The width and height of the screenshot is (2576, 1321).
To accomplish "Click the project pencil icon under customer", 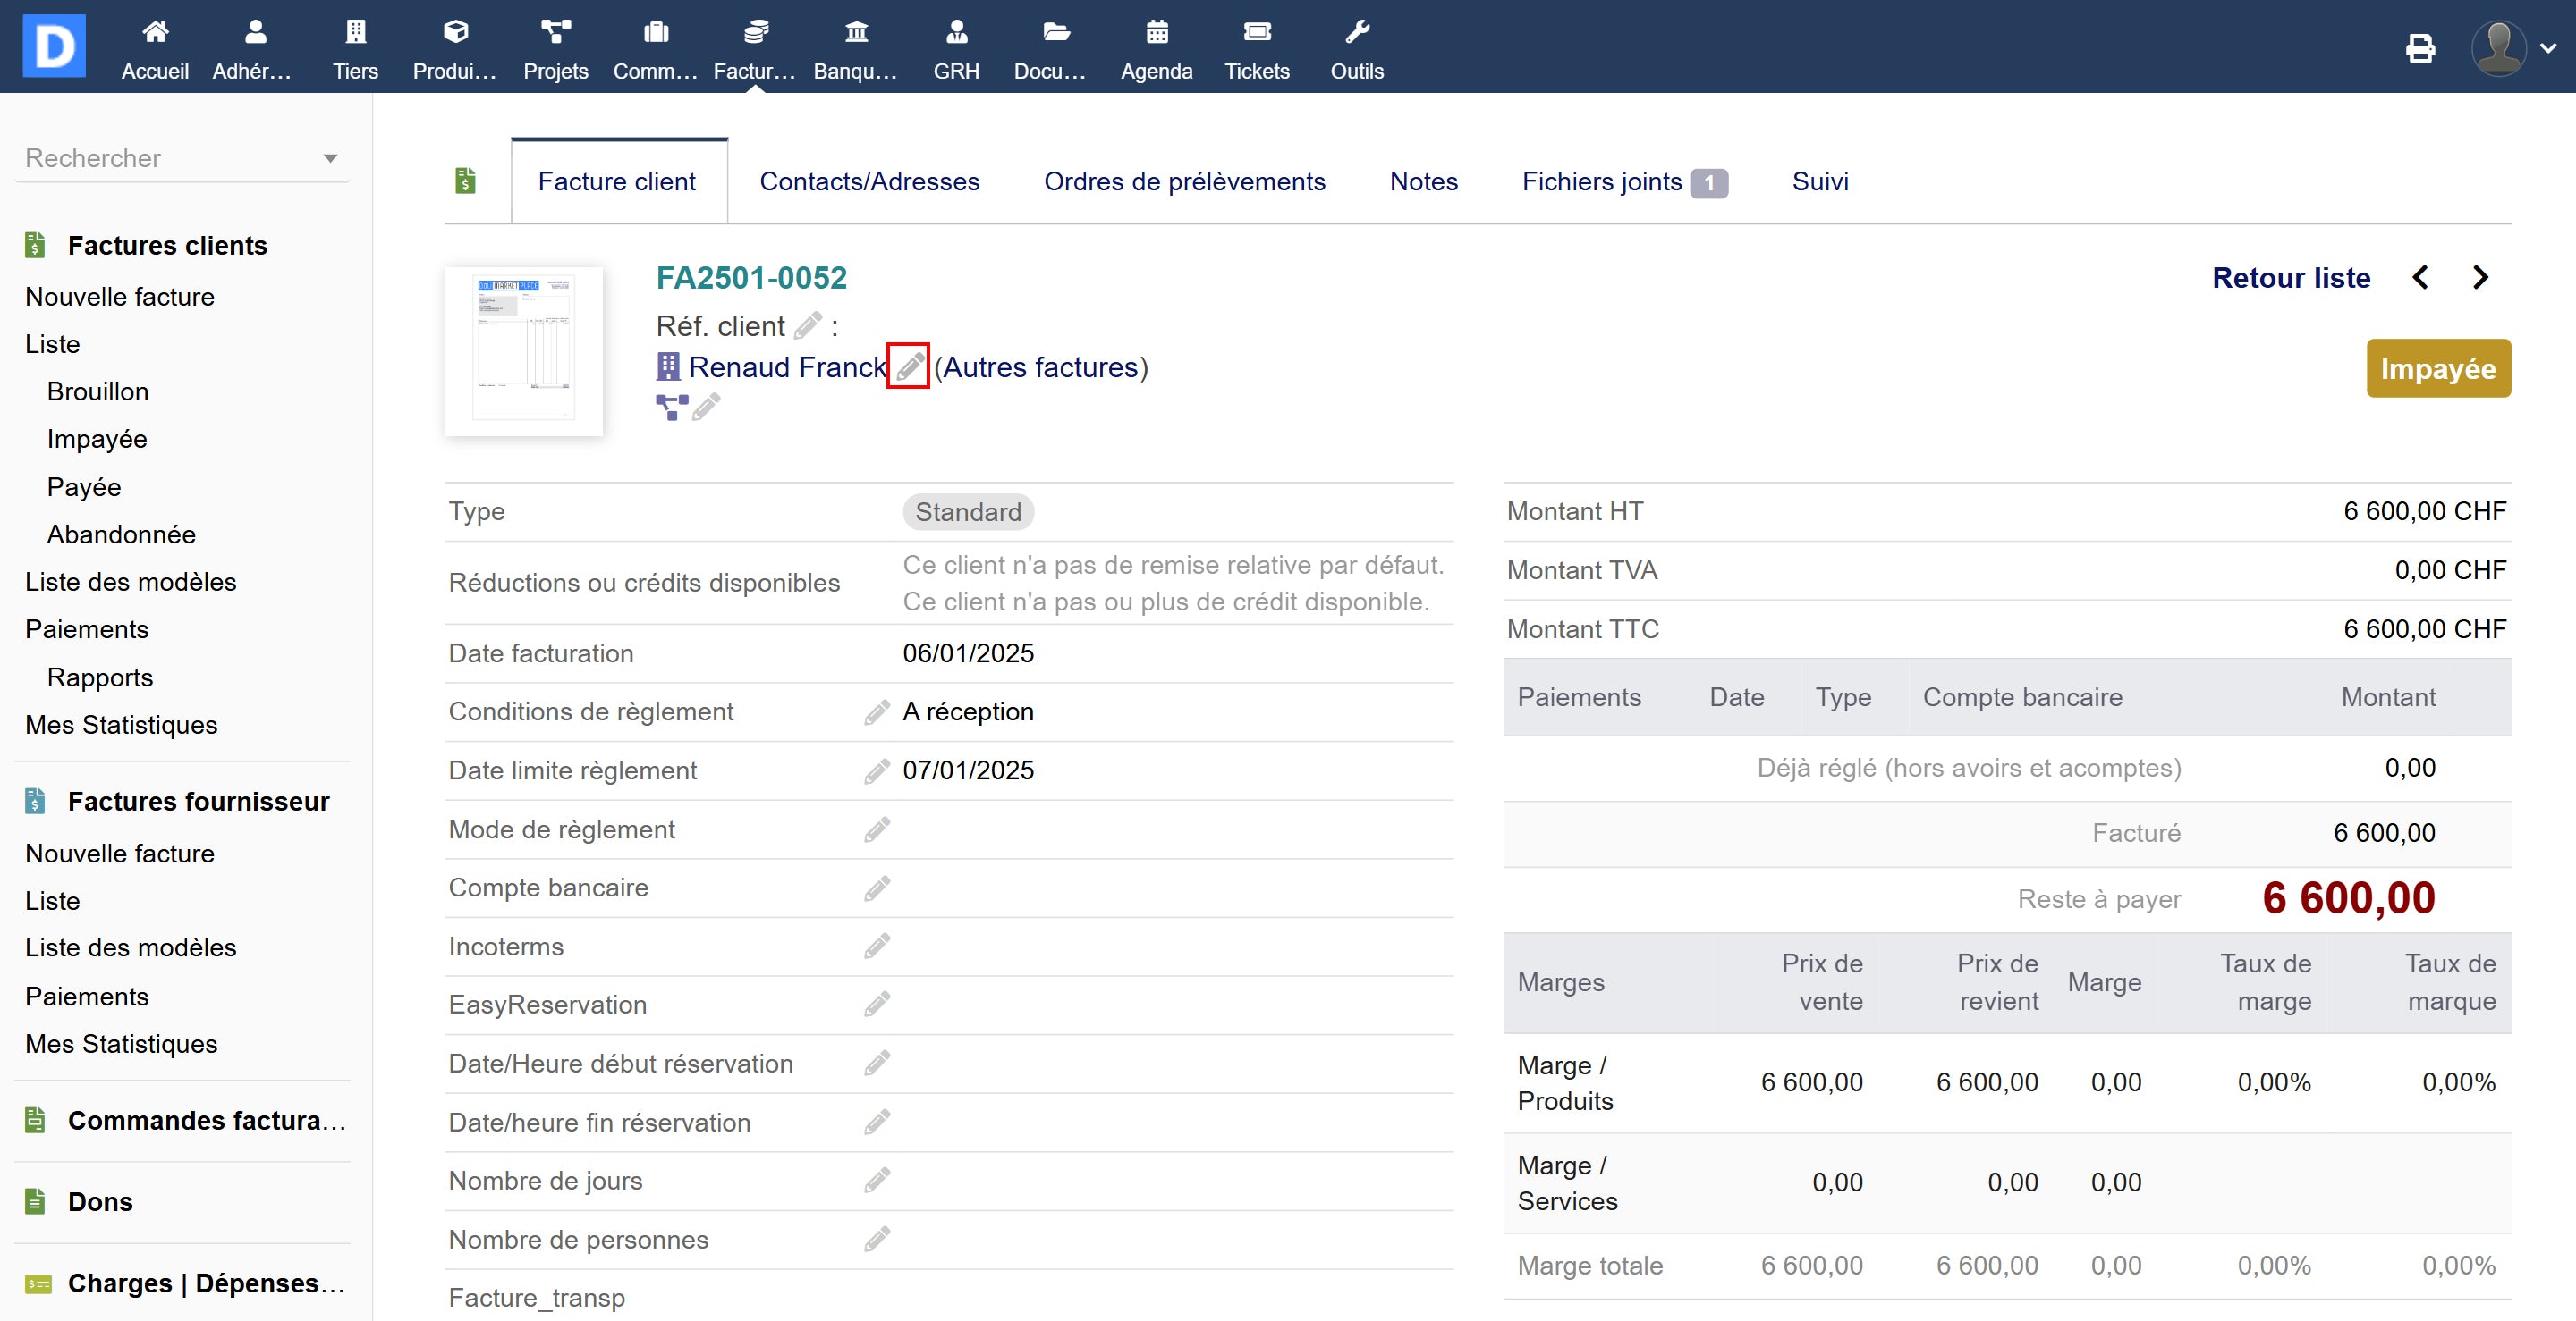I will (x=706, y=407).
